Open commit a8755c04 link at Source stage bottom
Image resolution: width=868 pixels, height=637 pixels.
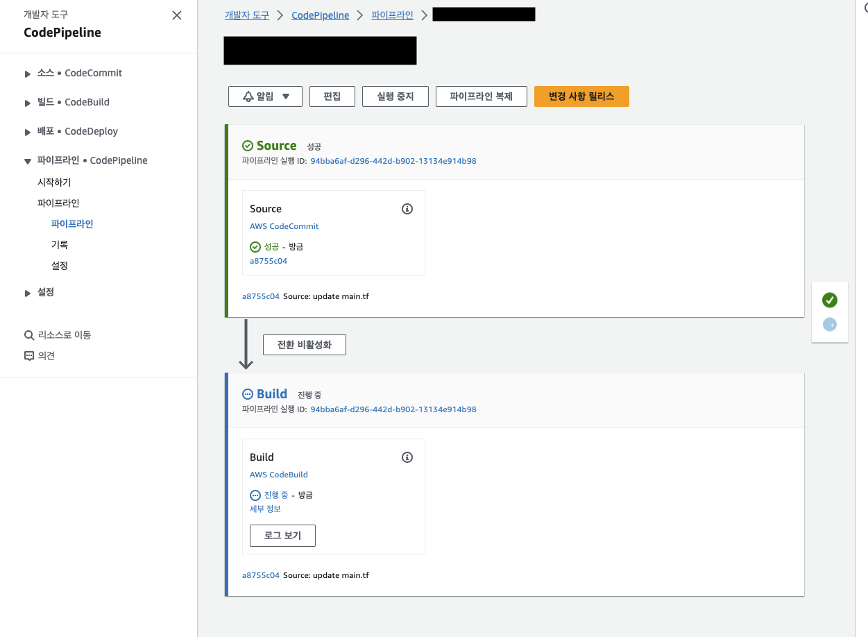coord(261,296)
